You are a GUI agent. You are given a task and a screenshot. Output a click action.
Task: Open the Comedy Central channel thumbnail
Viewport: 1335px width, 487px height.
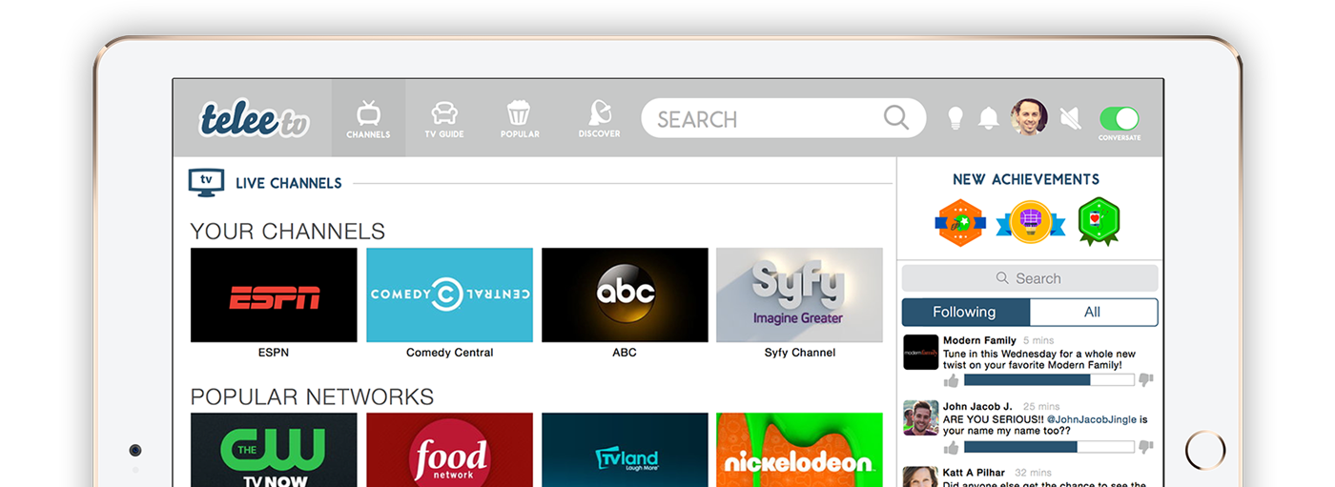(449, 294)
